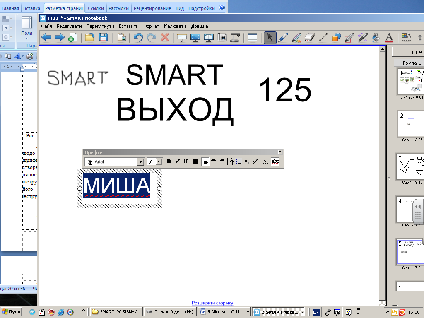Move the toolbar with double-arrow icon

(420, 37)
